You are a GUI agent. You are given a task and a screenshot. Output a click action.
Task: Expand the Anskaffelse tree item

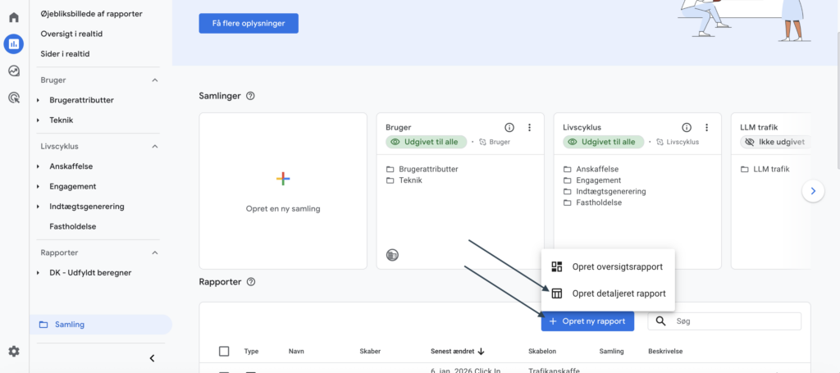38,166
